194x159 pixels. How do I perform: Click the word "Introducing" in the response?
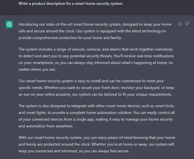(28, 24)
